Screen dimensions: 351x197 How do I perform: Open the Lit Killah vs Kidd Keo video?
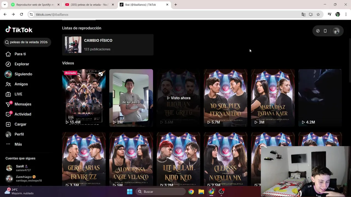coord(178,159)
